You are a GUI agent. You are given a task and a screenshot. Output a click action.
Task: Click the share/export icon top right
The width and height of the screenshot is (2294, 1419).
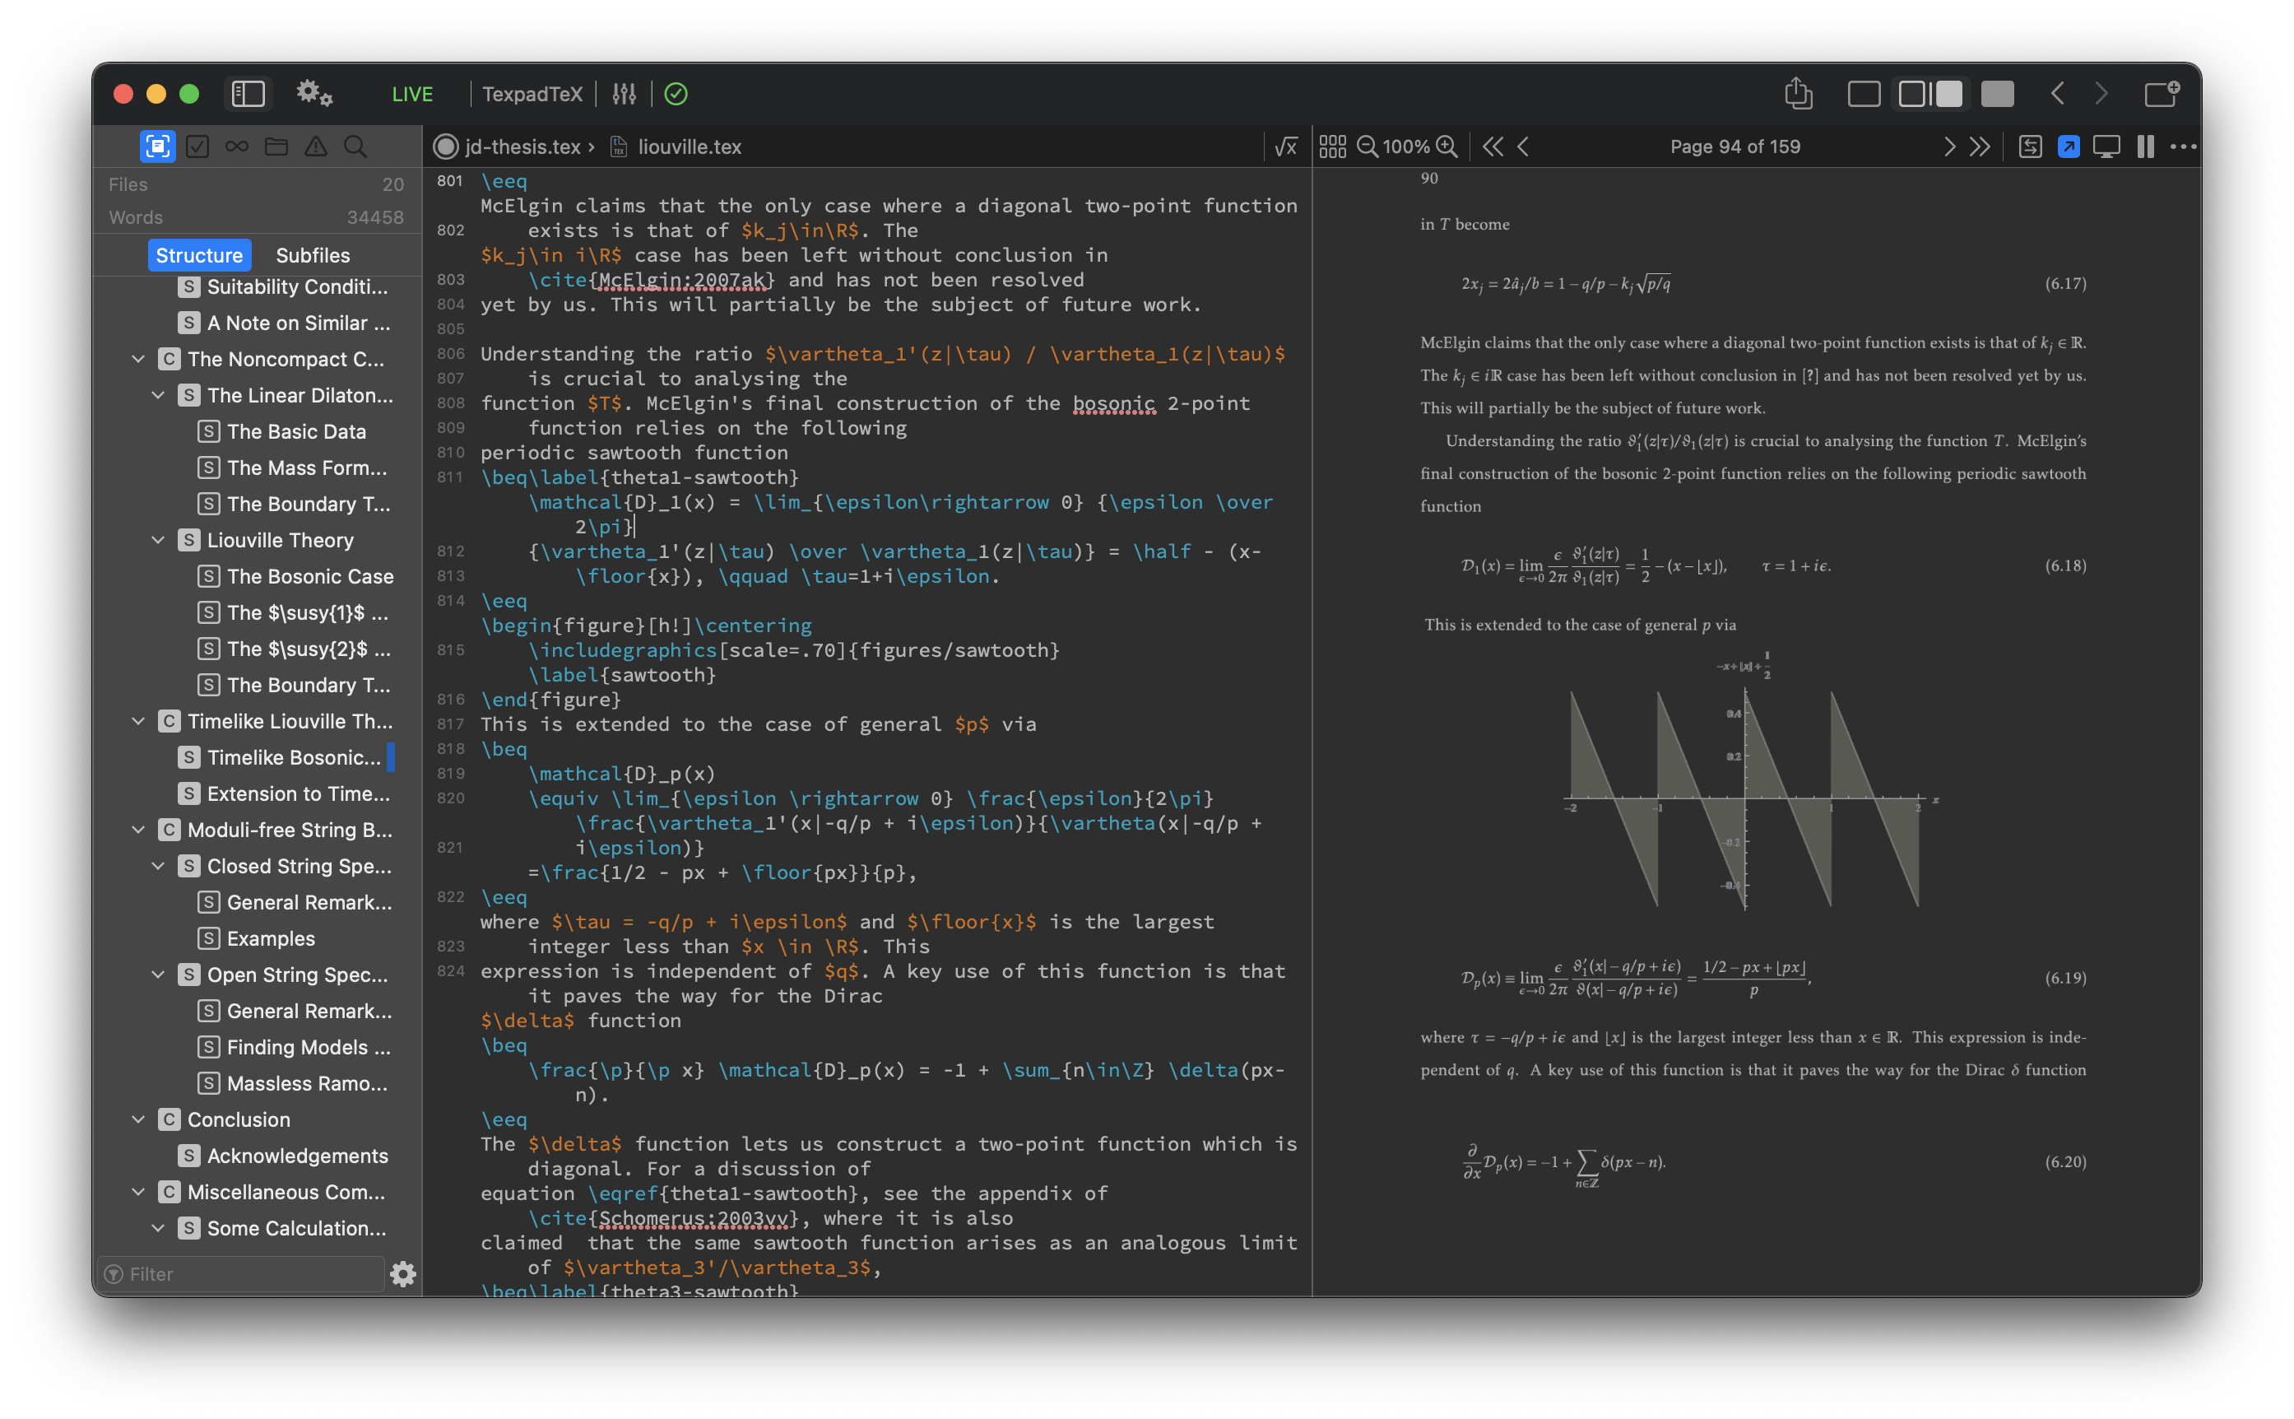1796,93
